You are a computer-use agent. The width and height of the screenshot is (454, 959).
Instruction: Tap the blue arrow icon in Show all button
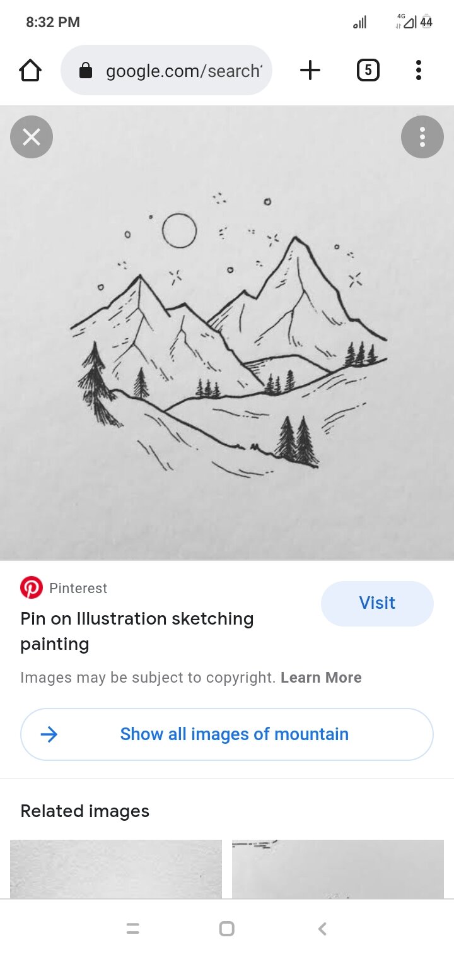pos(49,734)
